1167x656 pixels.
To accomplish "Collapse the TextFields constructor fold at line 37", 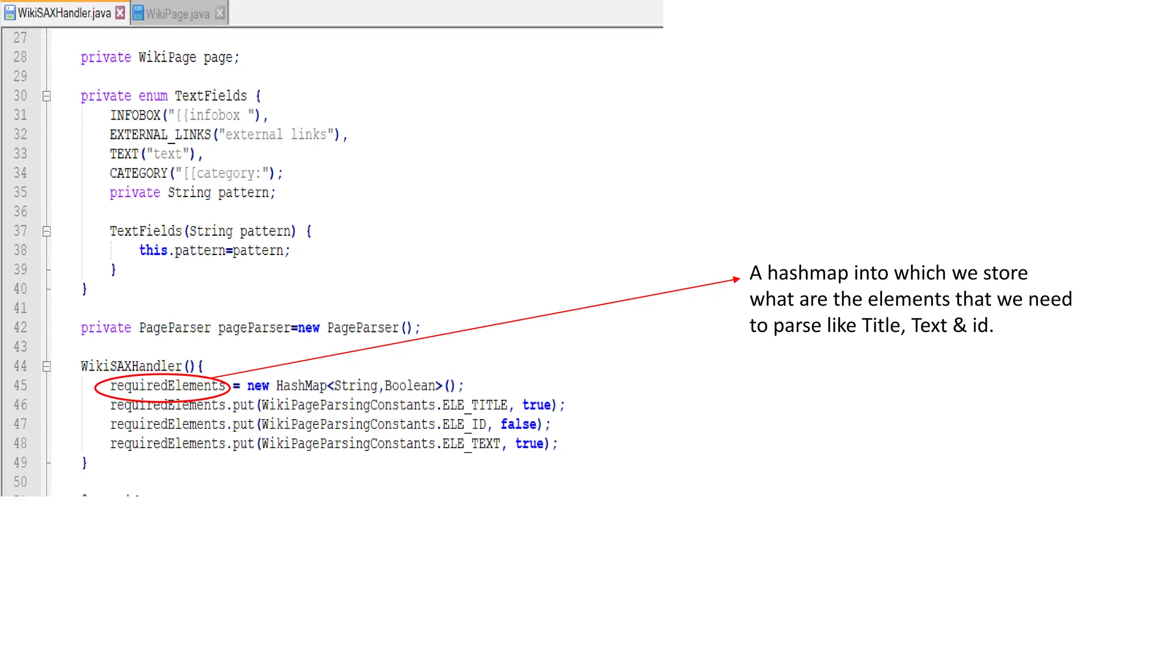I will [47, 231].
